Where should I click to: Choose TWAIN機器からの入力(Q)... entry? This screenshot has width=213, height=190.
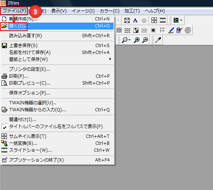point(57,110)
